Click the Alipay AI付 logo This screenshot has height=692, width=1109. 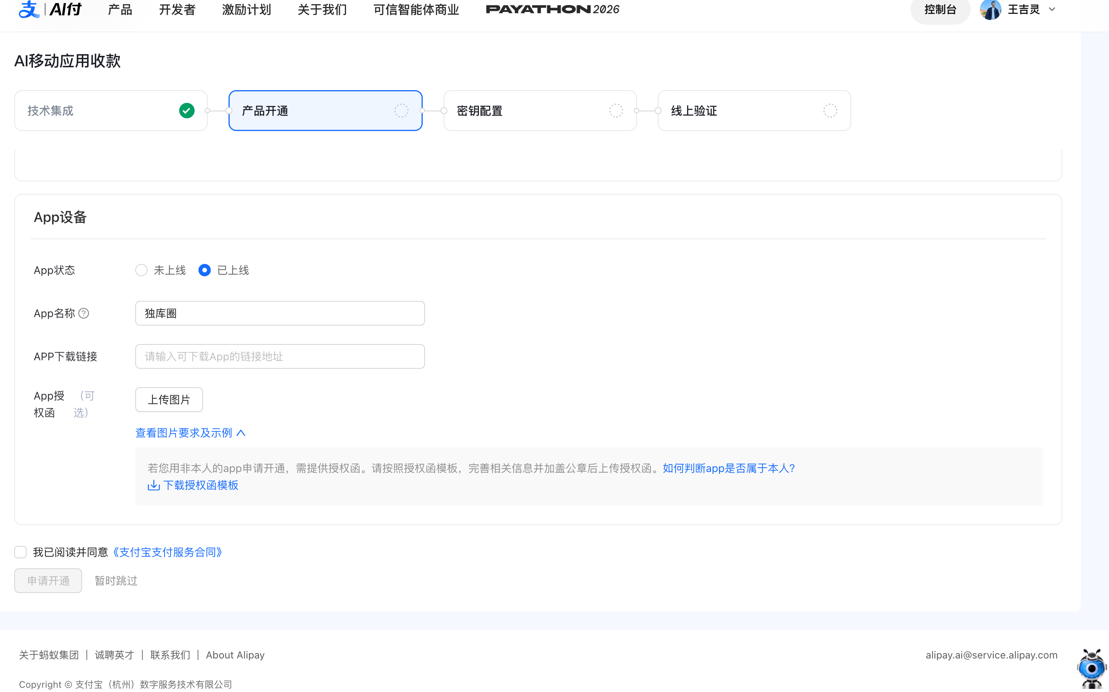click(50, 9)
